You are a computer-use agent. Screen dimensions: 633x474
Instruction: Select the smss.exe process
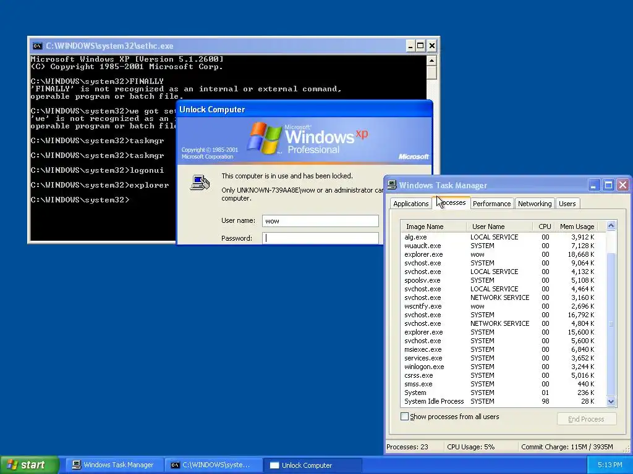503,384
